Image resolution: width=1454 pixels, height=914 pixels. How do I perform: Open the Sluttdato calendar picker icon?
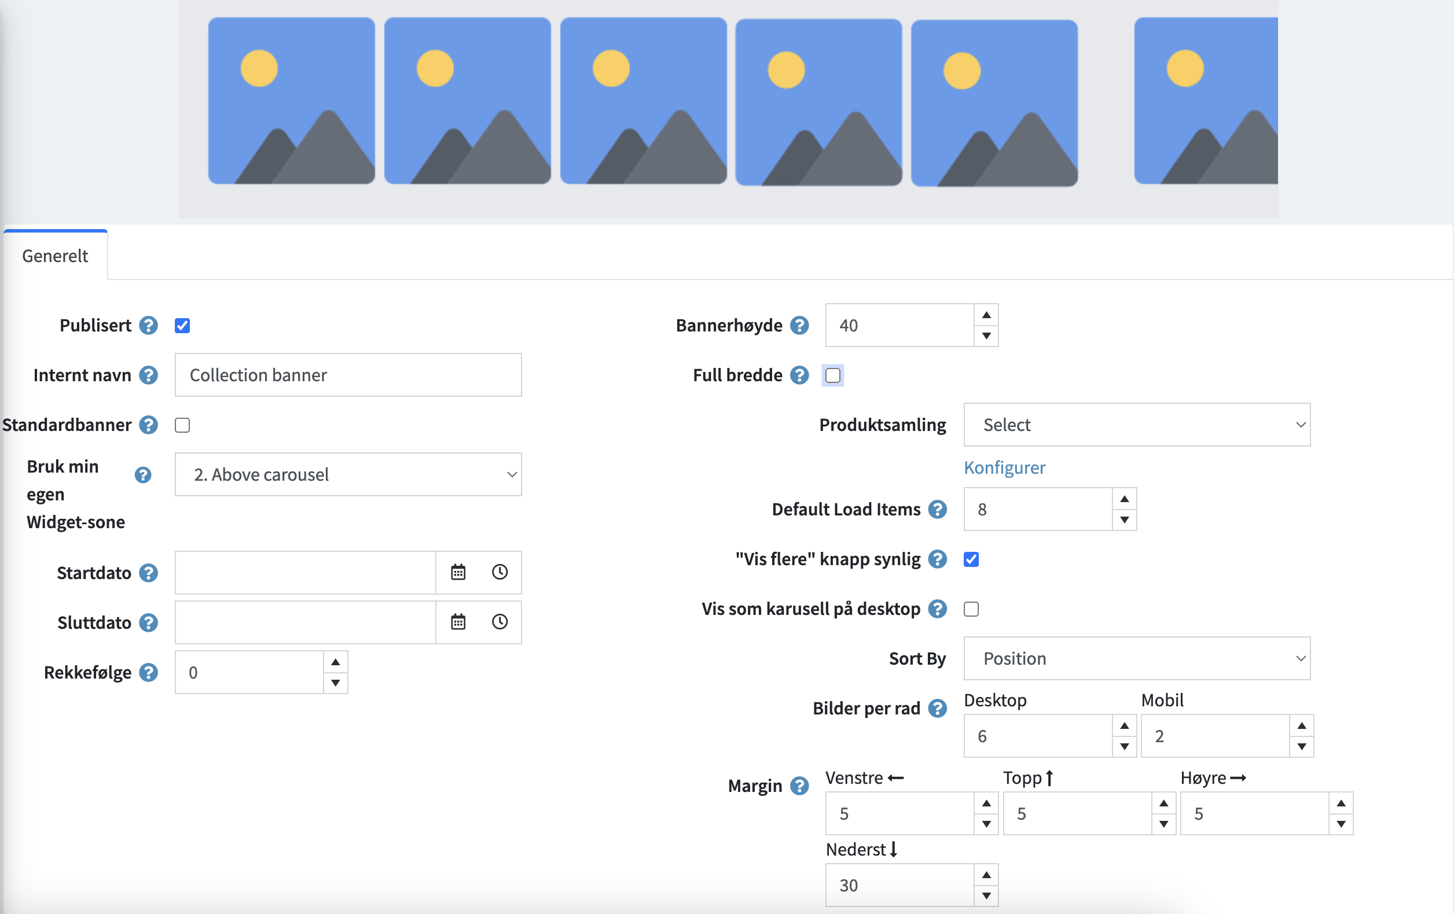point(458,621)
